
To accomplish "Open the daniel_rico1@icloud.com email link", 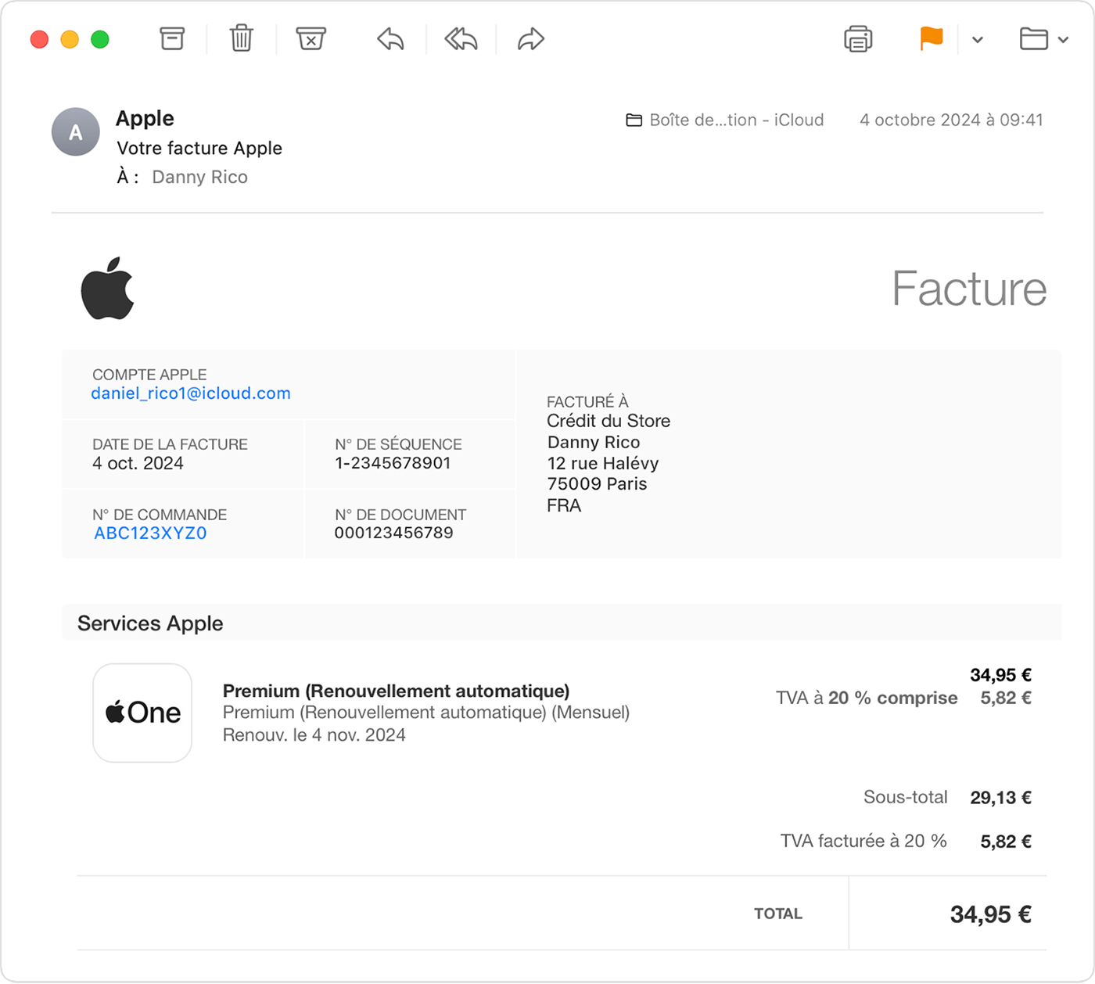I will click(191, 393).
